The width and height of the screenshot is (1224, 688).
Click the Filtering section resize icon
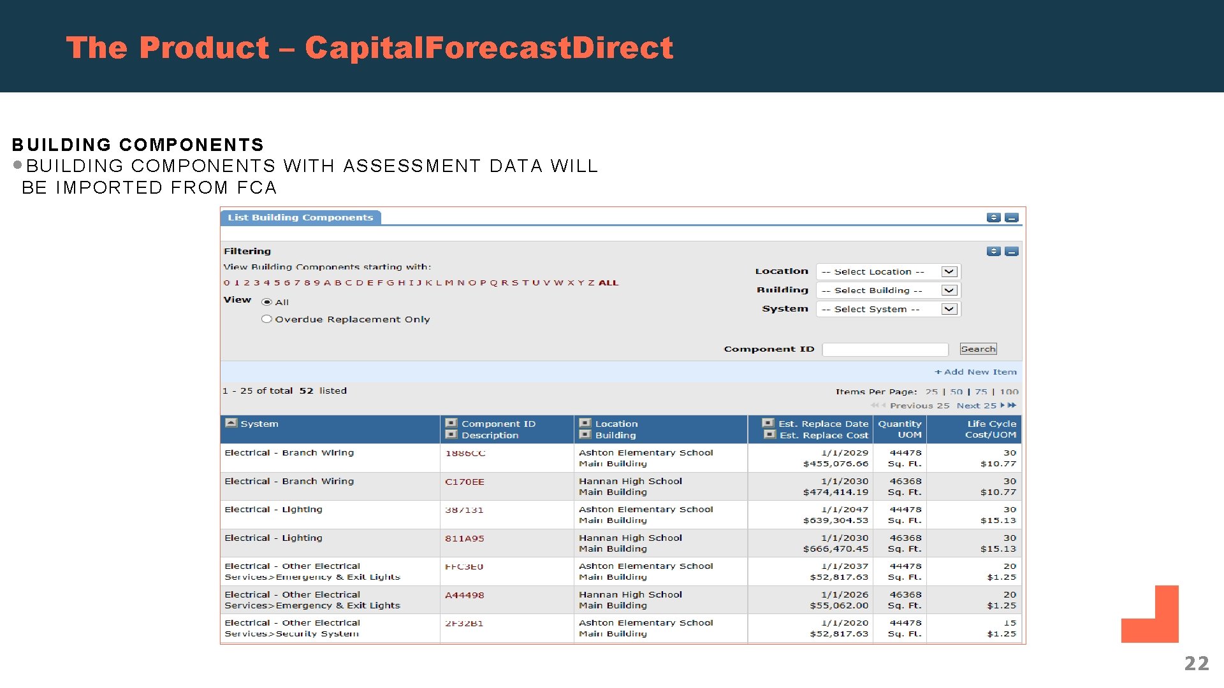(x=993, y=252)
